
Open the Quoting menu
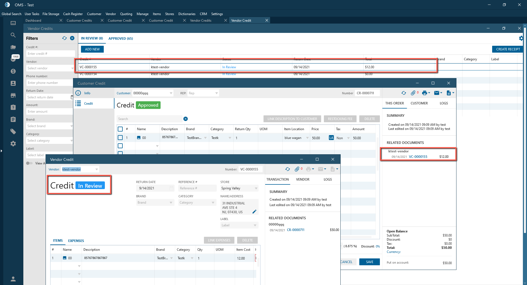(x=126, y=14)
